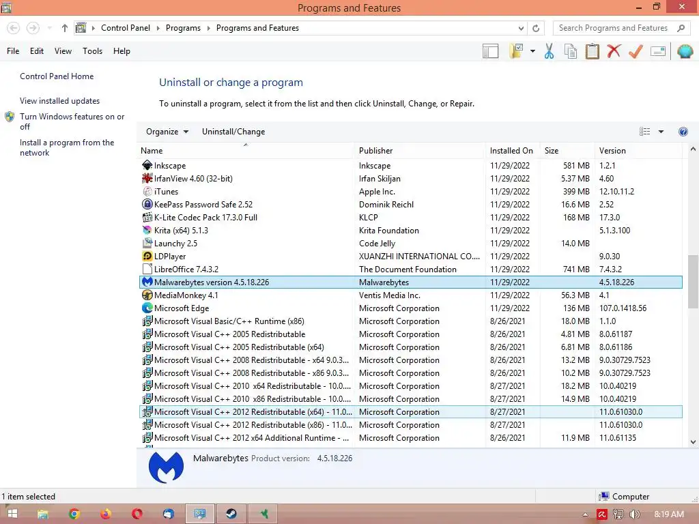Expand the recent locations dropdown arrow

click(x=49, y=28)
